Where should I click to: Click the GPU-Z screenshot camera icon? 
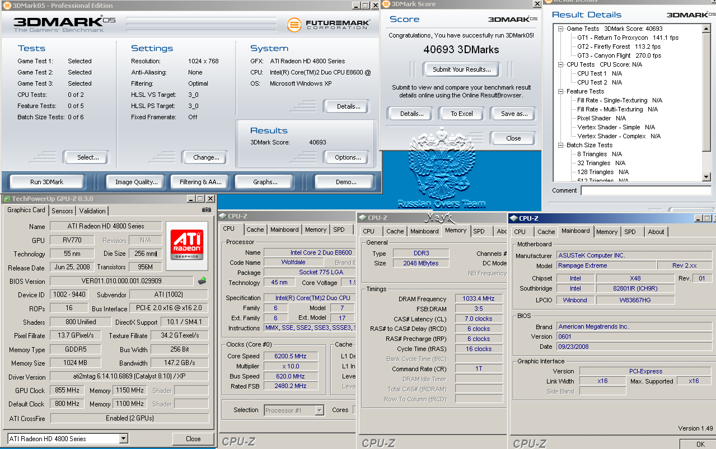[207, 210]
